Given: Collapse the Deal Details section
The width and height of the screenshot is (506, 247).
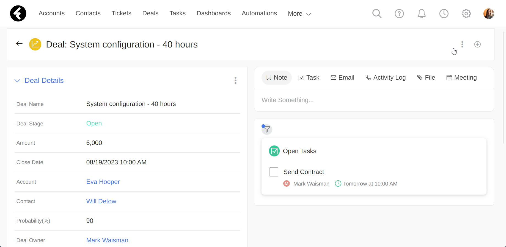Looking at the screenshot, I should pyautogui.click(x=17, y=81).
